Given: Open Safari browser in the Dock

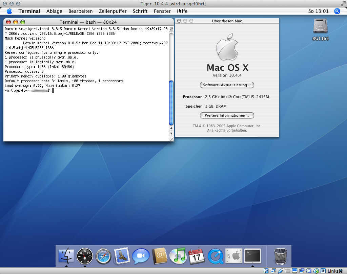Looking at the screenshot, I should (x=103, y=256).
